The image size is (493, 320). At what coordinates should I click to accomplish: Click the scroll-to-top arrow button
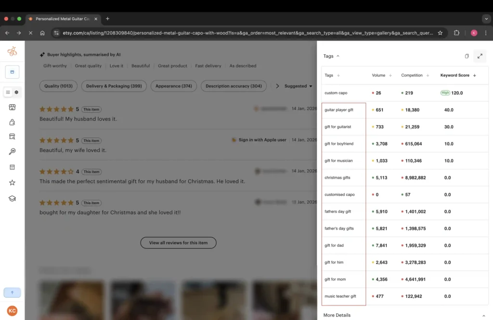12,292
